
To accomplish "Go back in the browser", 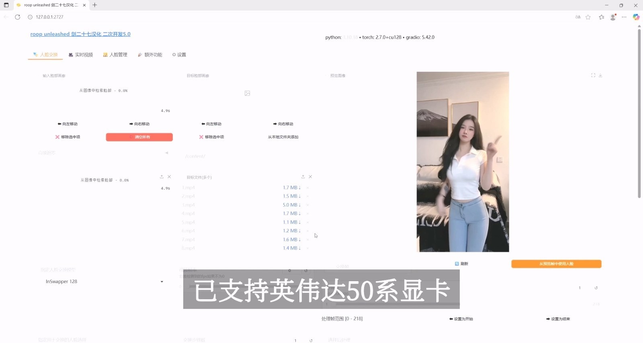I will click(x=6, y=17).
